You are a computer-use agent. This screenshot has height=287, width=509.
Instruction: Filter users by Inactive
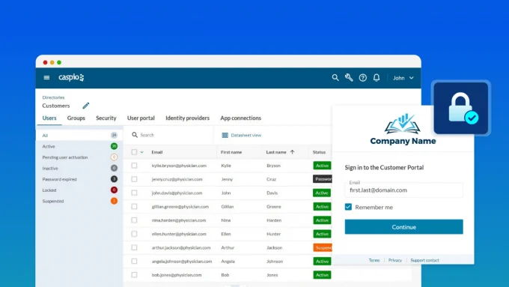tap(79, 168)
